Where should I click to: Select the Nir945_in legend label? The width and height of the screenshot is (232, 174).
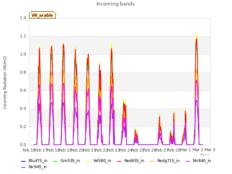click(x=38, y=167)
